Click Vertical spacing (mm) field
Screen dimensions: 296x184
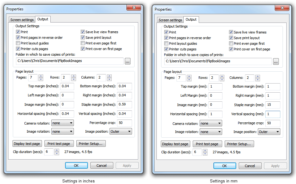tap(273, 114)
